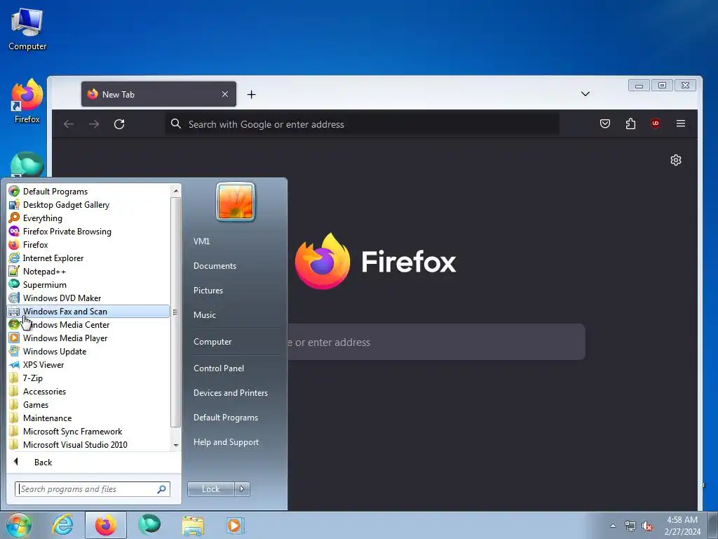Screen dimensions: 718x539
Task: Open New Tab personalization gear icon
Action: [x=675, y=160]
